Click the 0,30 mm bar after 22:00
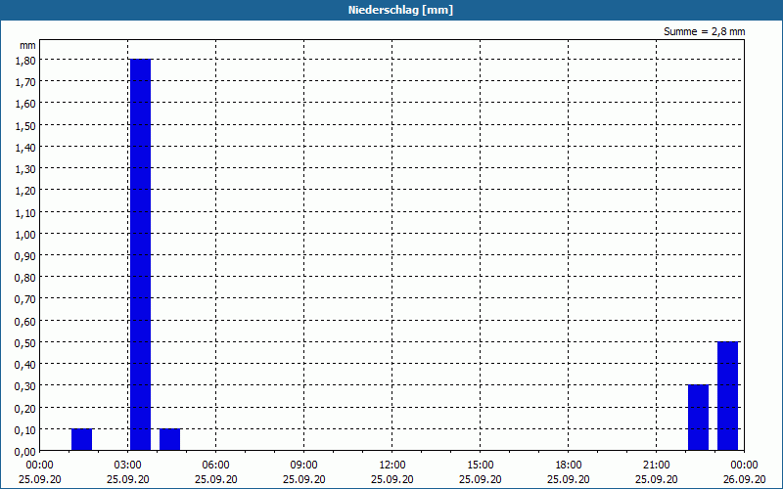The image size is (783, 489). point(698,418)
